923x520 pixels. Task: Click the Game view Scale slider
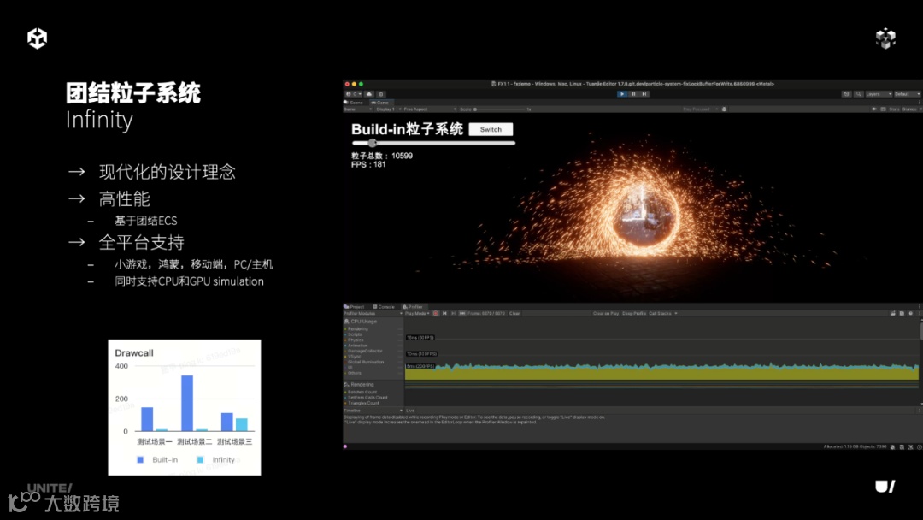(500, 109)
